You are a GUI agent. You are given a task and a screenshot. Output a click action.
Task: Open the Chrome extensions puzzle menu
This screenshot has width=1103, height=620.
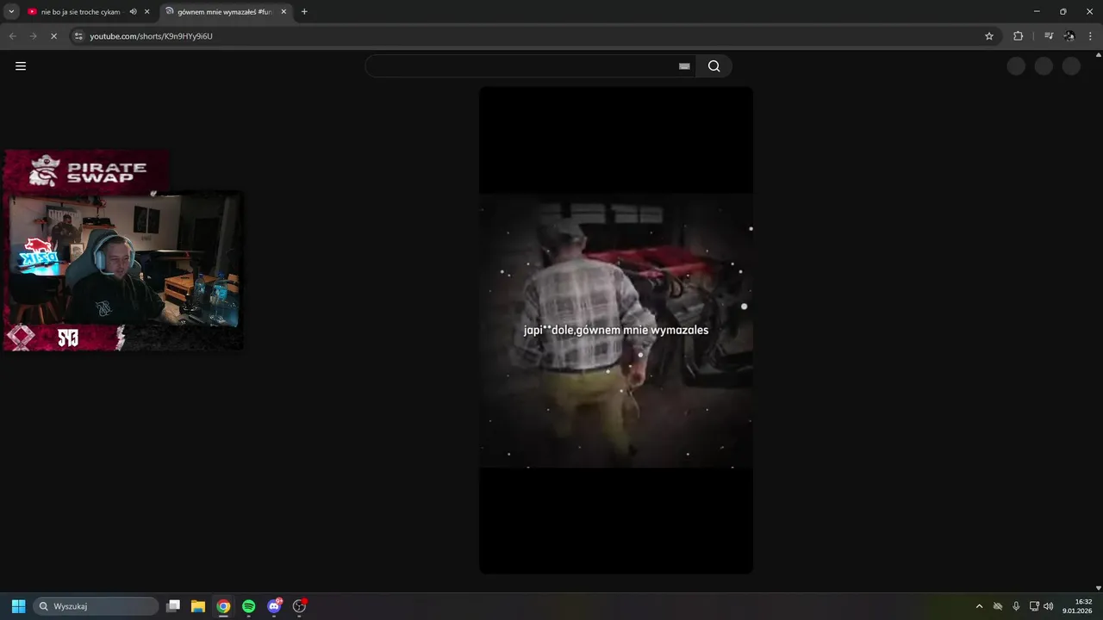coord(1018,36)
